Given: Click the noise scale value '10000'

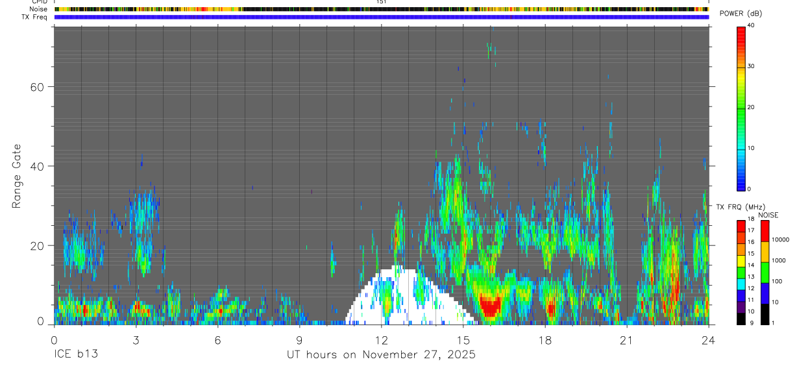Looking at the screenshot, I should click(x=780, y=239).
